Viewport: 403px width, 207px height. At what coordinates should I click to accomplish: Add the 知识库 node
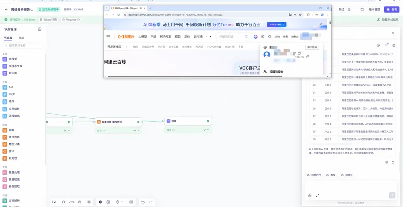pos(13,73)
